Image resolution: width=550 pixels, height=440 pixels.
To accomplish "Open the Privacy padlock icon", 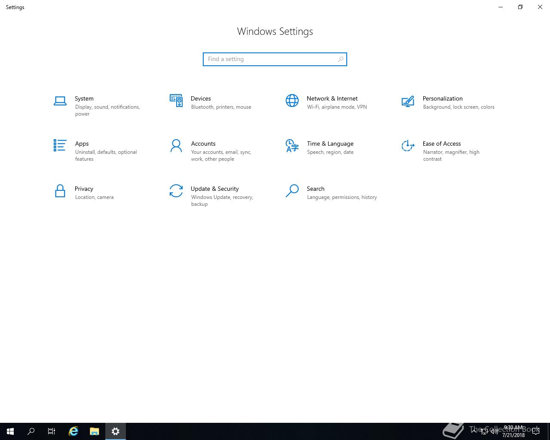I will [60, 191].
